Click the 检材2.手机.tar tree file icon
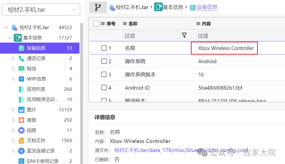This screenshot has height=164, width=285. pos(14,28)
